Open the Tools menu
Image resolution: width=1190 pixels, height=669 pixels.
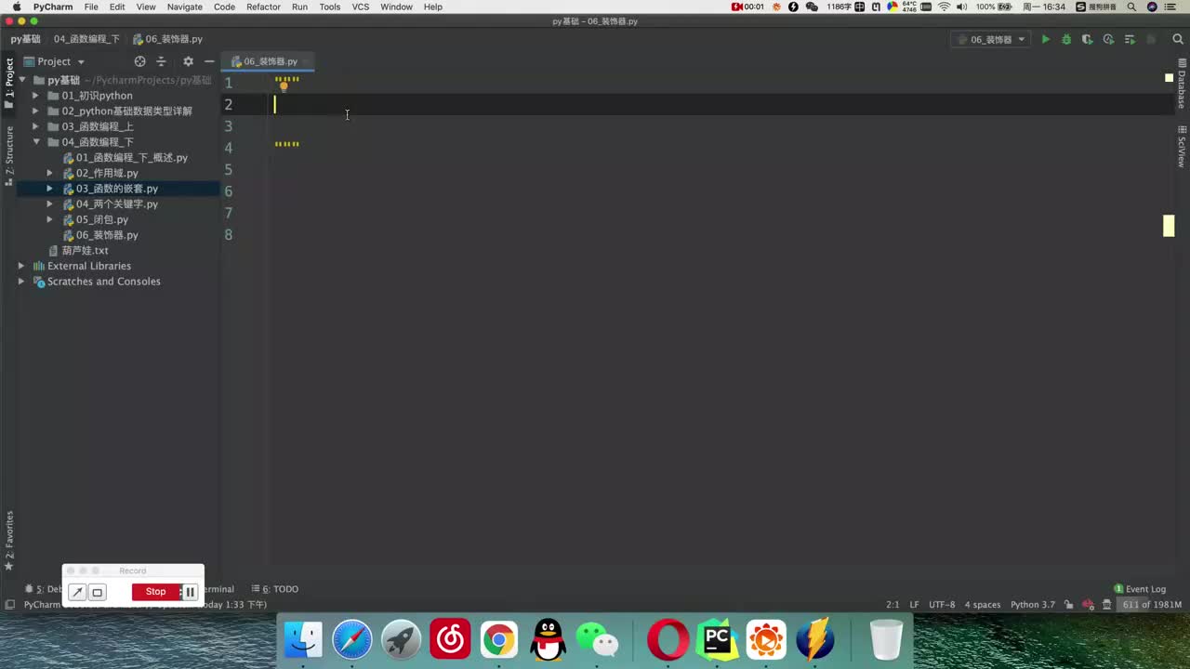330,7
